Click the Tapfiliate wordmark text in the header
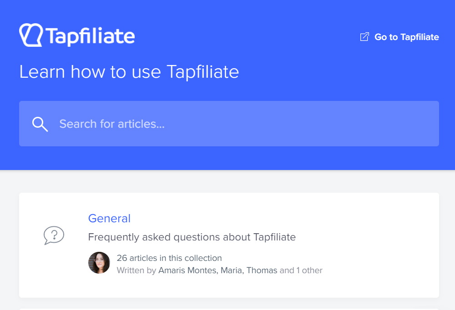This screenshot has width=455, height=310. tap(90, 36)
